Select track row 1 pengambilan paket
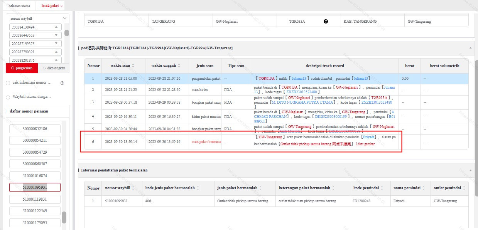The height and width of the screenshot is (230, 478). pos(276,78)
